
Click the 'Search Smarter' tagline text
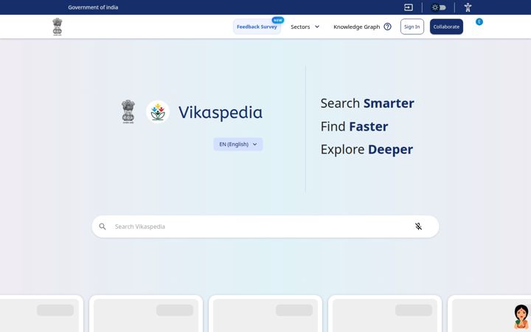point(367,103)
